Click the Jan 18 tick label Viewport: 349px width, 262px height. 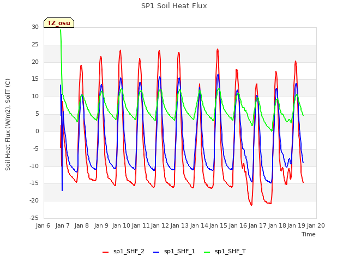277,225
